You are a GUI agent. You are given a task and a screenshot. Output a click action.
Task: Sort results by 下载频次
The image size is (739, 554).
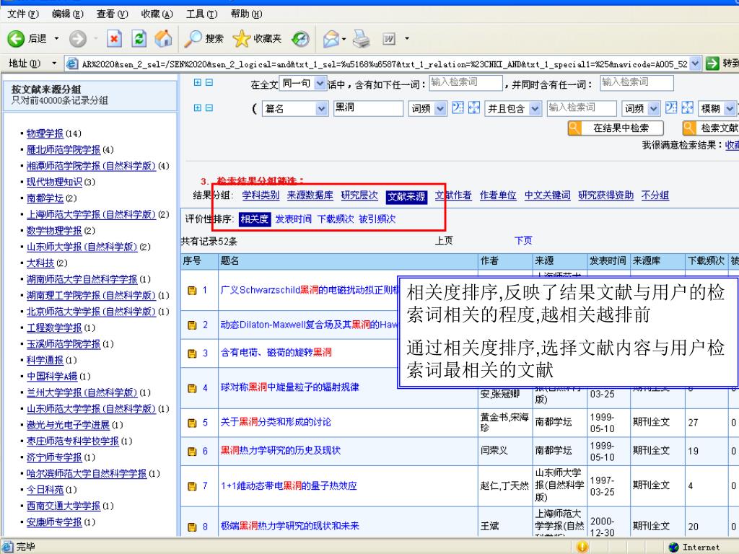(x=335, y=219)
